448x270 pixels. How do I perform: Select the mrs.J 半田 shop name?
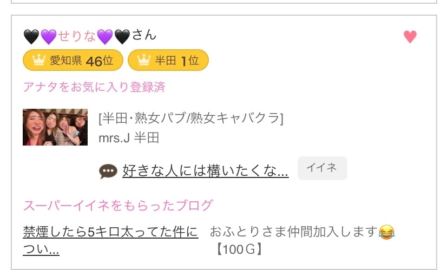coord(129,138)
